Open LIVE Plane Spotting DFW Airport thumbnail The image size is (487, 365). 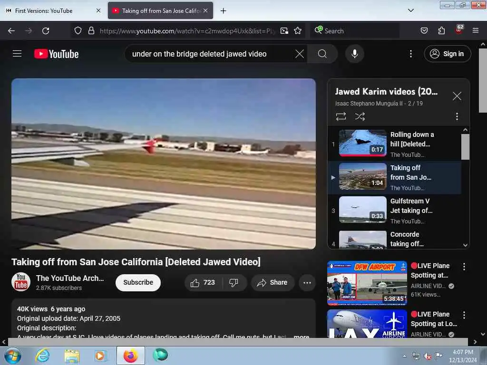pos(367,283)
